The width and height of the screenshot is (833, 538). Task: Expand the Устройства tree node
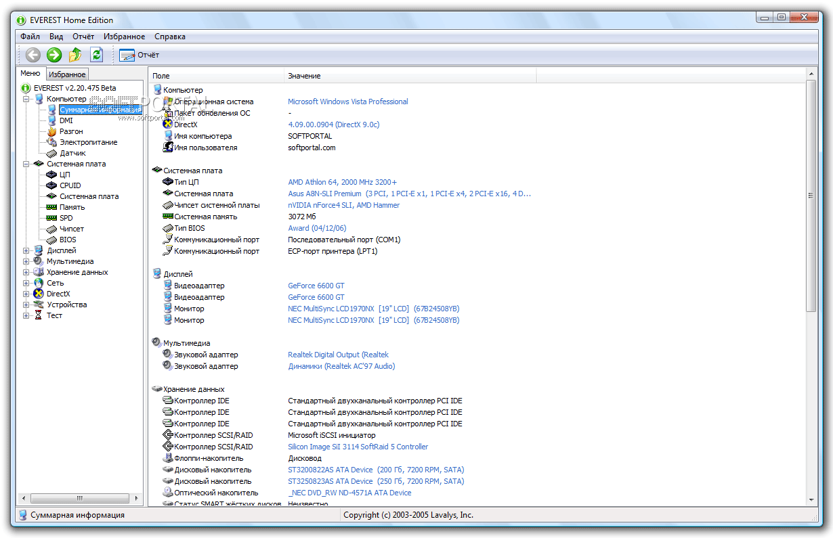pos(26,305)
